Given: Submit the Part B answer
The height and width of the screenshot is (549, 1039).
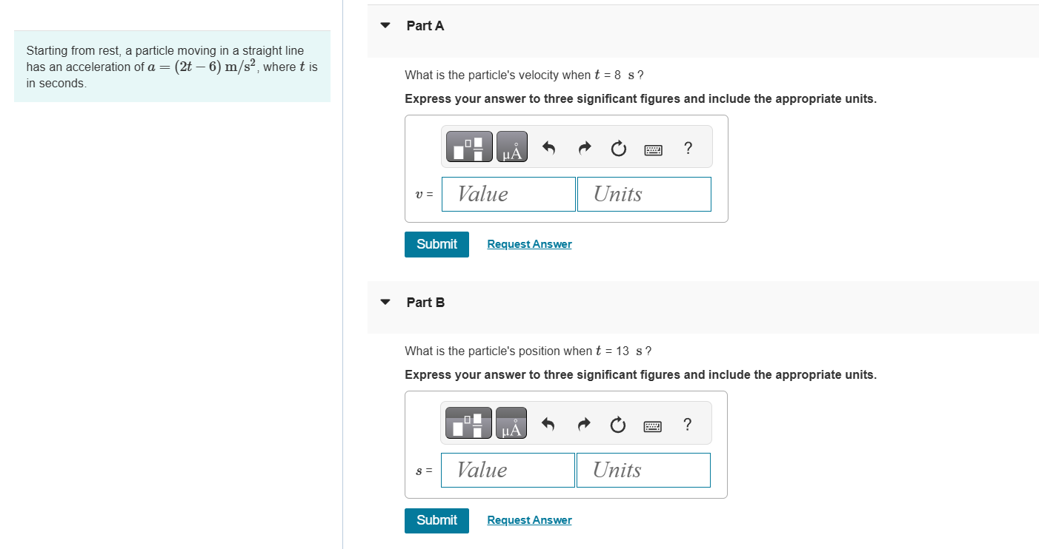Looking at the screenshot, I should point(436,520).
